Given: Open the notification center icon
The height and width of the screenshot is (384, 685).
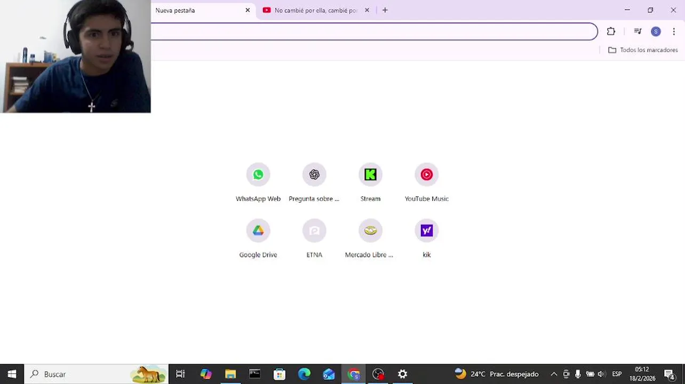Looking at the screenshot, I should tap(670, 374).
